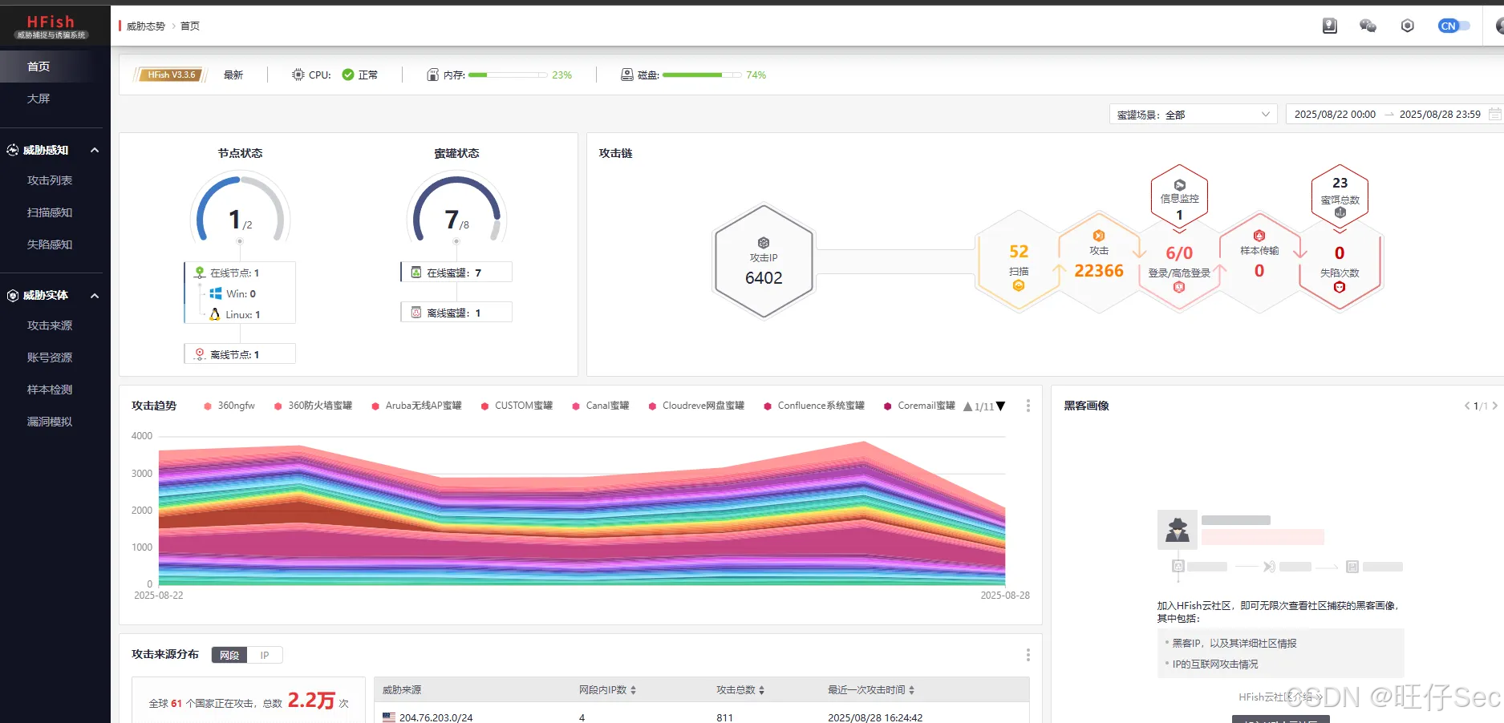Open the 信息监控 hexagon in attack chain
This screenshot has height=723, width=1504.
pyautogui.click(x=1179, y=197)
